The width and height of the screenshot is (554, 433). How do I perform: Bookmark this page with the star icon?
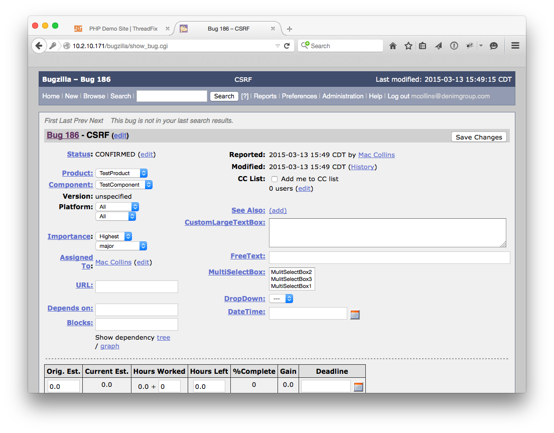point(408,46)
